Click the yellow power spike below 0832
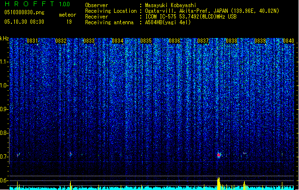299x190 pixels. (70, 185)
